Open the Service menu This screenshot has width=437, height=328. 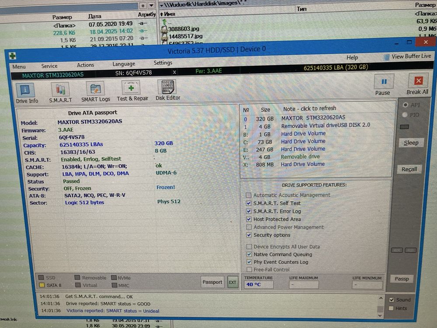pos(49,66)
